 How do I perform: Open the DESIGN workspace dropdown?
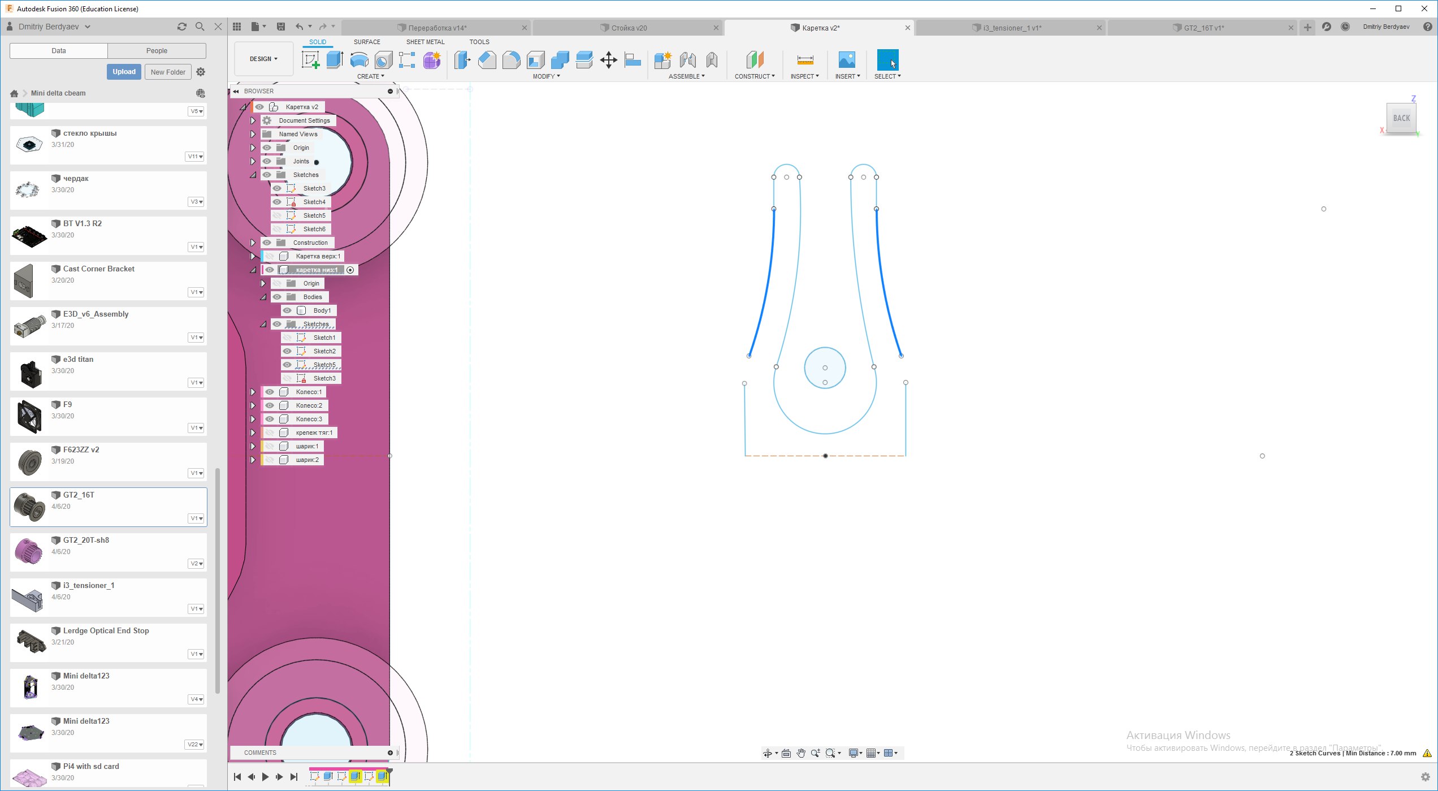pos(263,59)
